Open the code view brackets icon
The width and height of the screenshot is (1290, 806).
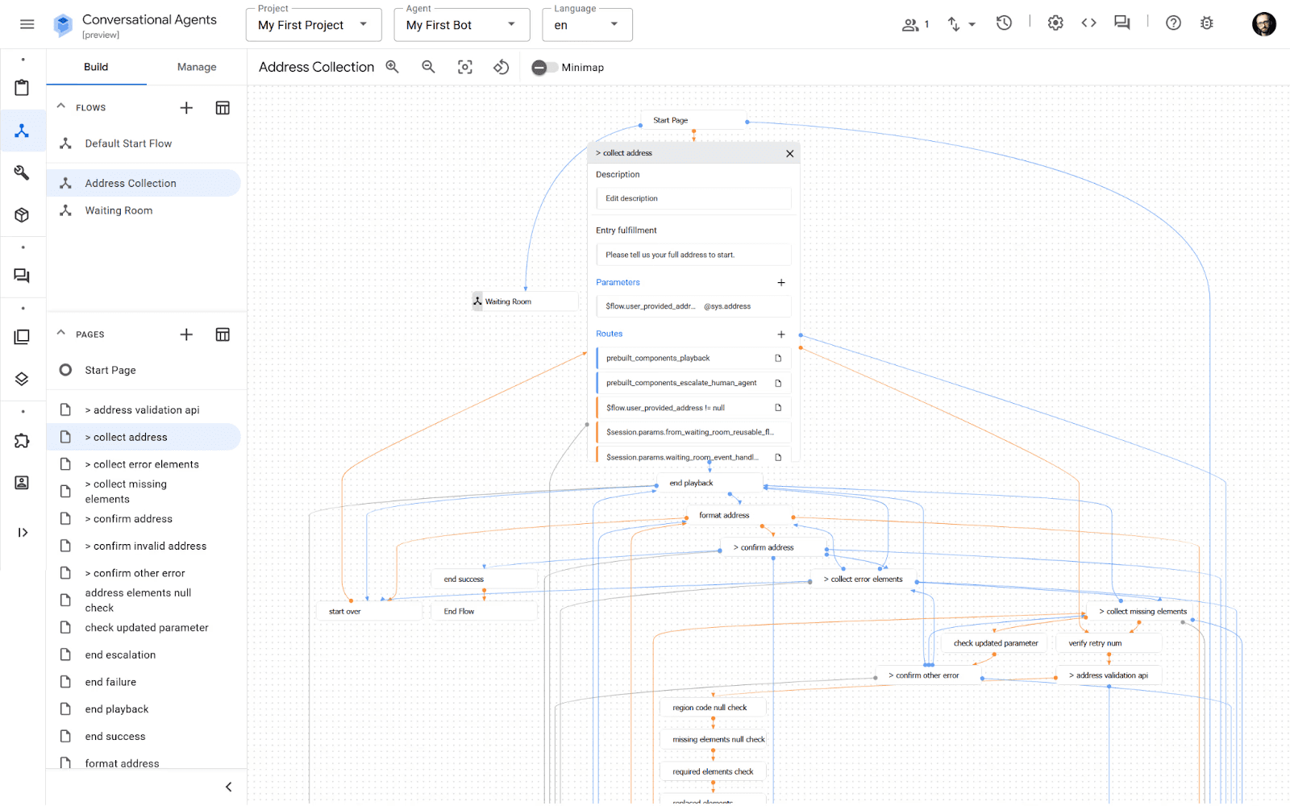click(1088, 23)
